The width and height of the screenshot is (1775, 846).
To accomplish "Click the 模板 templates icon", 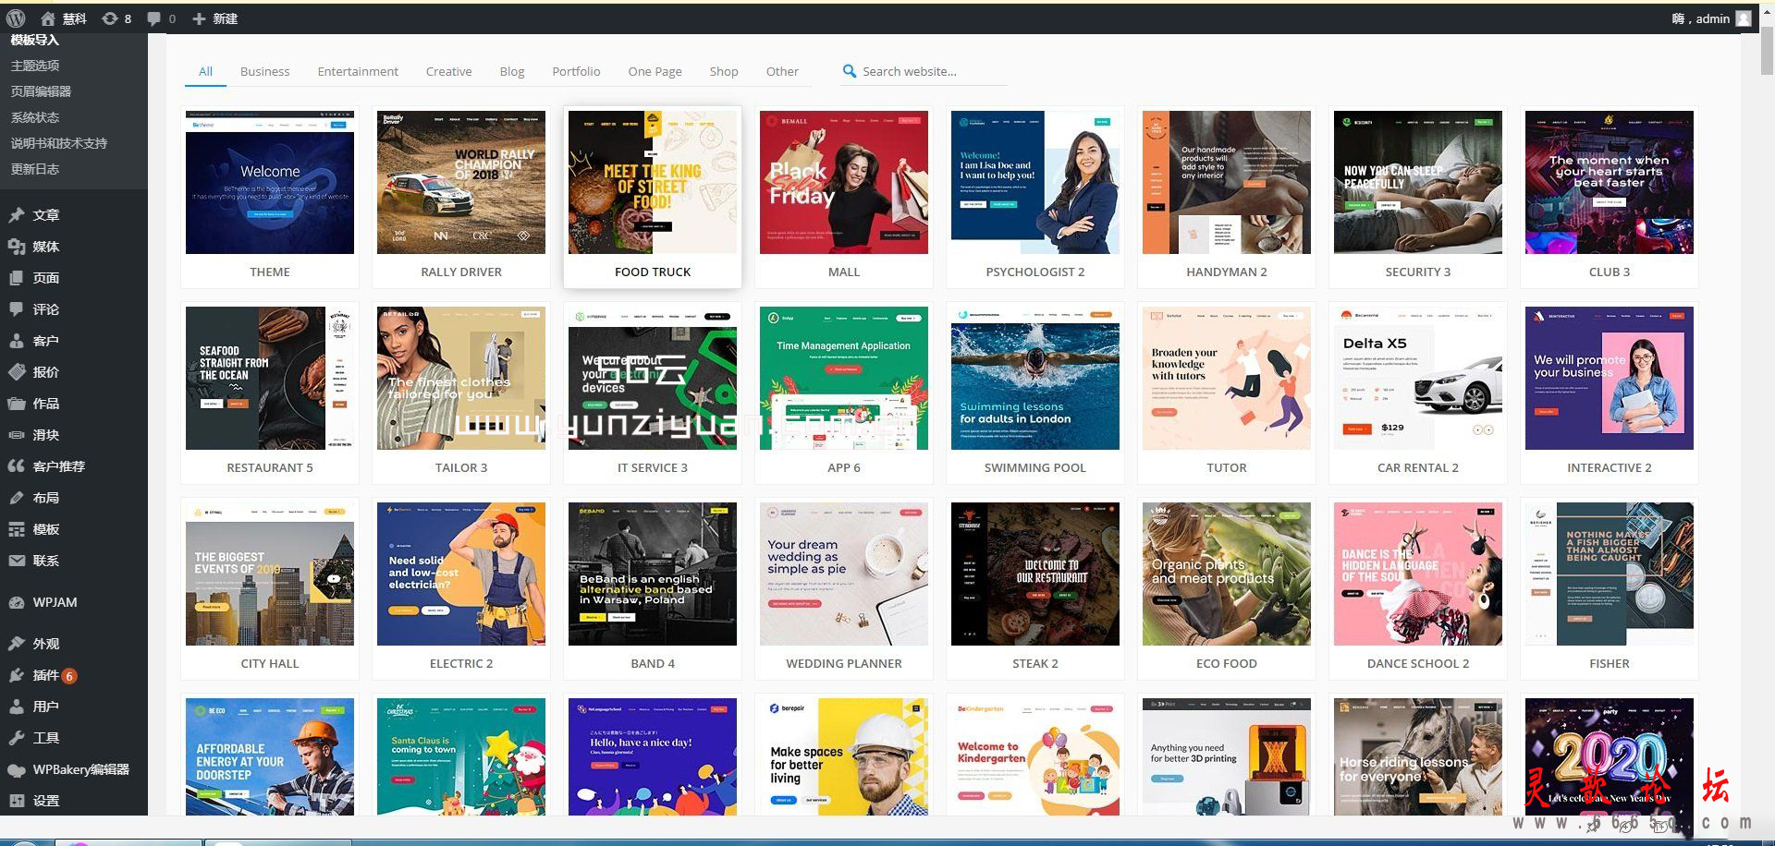I will click(17, 529).
